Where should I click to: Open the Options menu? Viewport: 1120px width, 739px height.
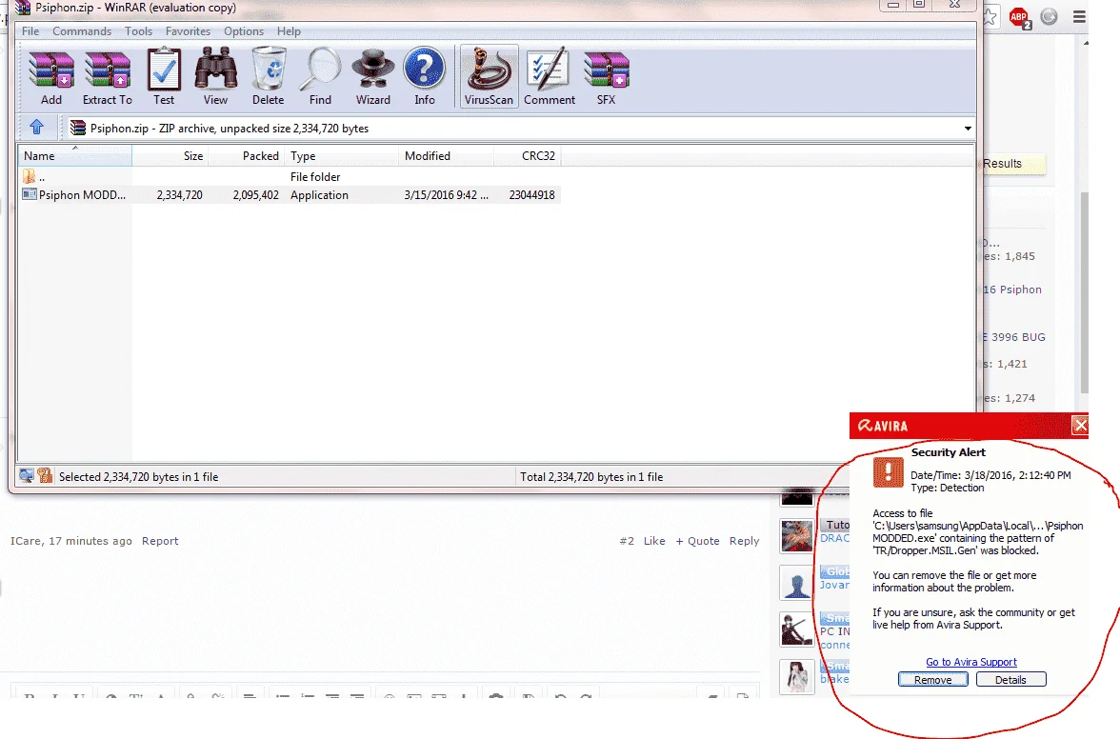coord(244,31)
